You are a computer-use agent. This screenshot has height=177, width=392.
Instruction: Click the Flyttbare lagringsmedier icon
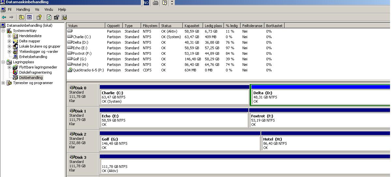(x=15, y=67)
